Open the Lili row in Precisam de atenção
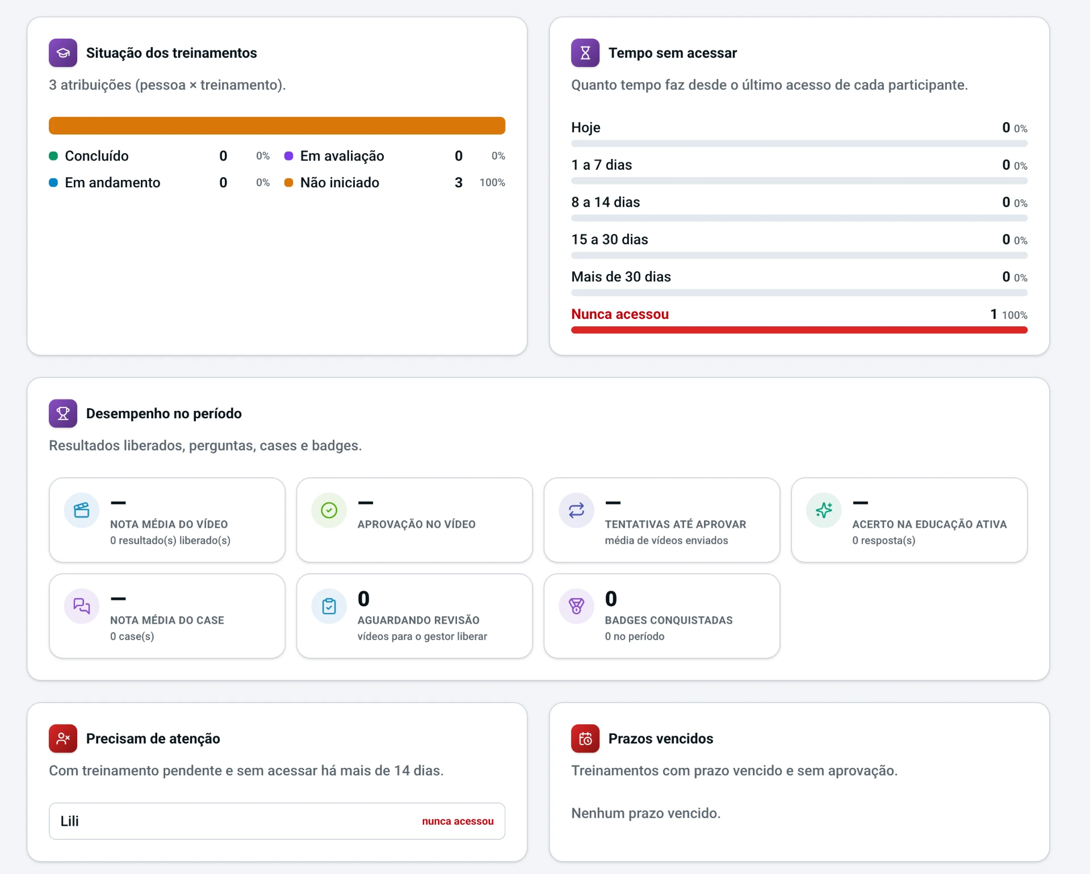The height and width of the screenshot is (874, 1090). pos(277,821)
